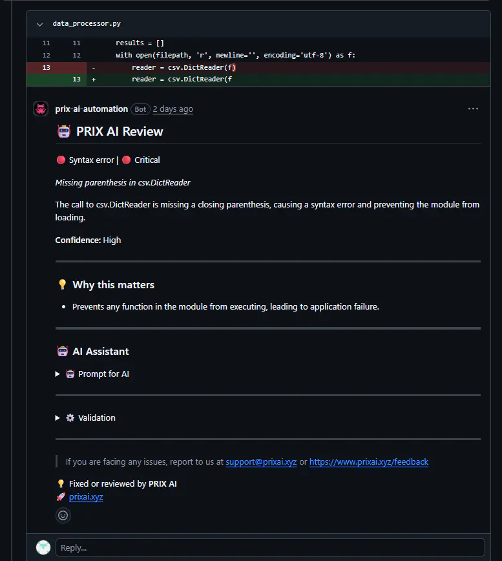Screen dimensions: 502x561
Task: Click the lightbulb icon by Why this matters
Action: tap(62, 284)
